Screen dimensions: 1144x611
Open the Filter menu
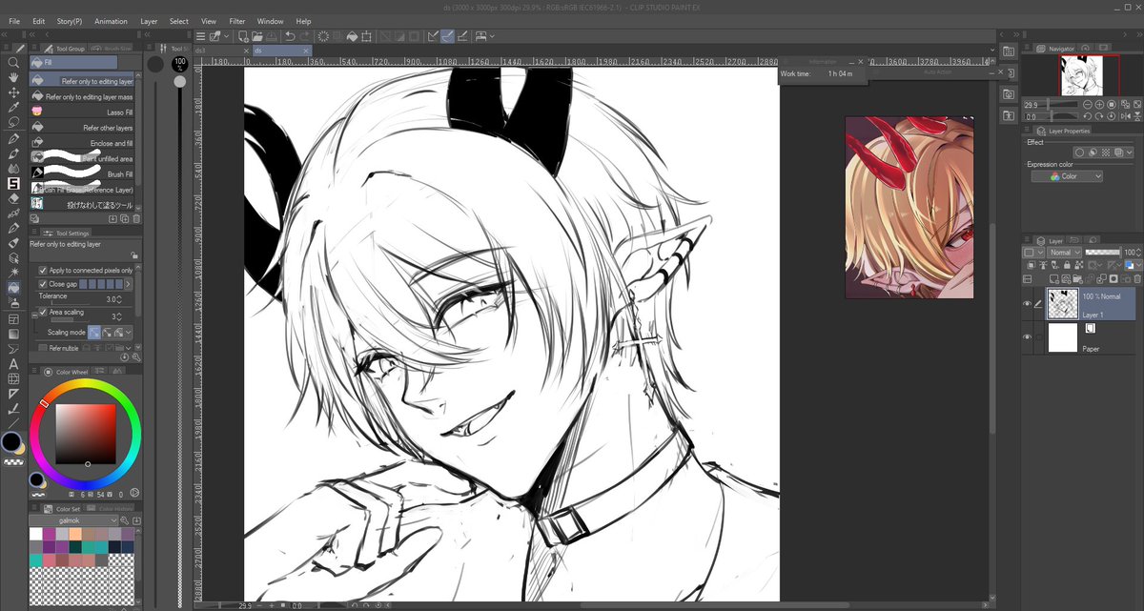click(x=236, y=21)
